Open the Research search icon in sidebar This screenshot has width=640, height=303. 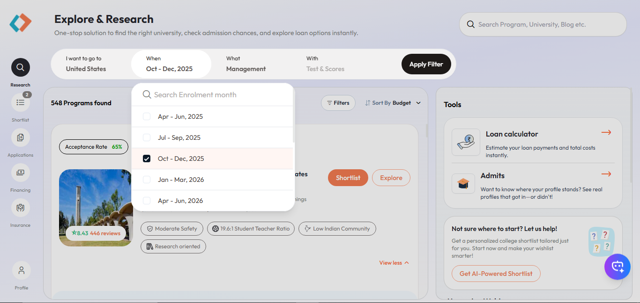21,67
